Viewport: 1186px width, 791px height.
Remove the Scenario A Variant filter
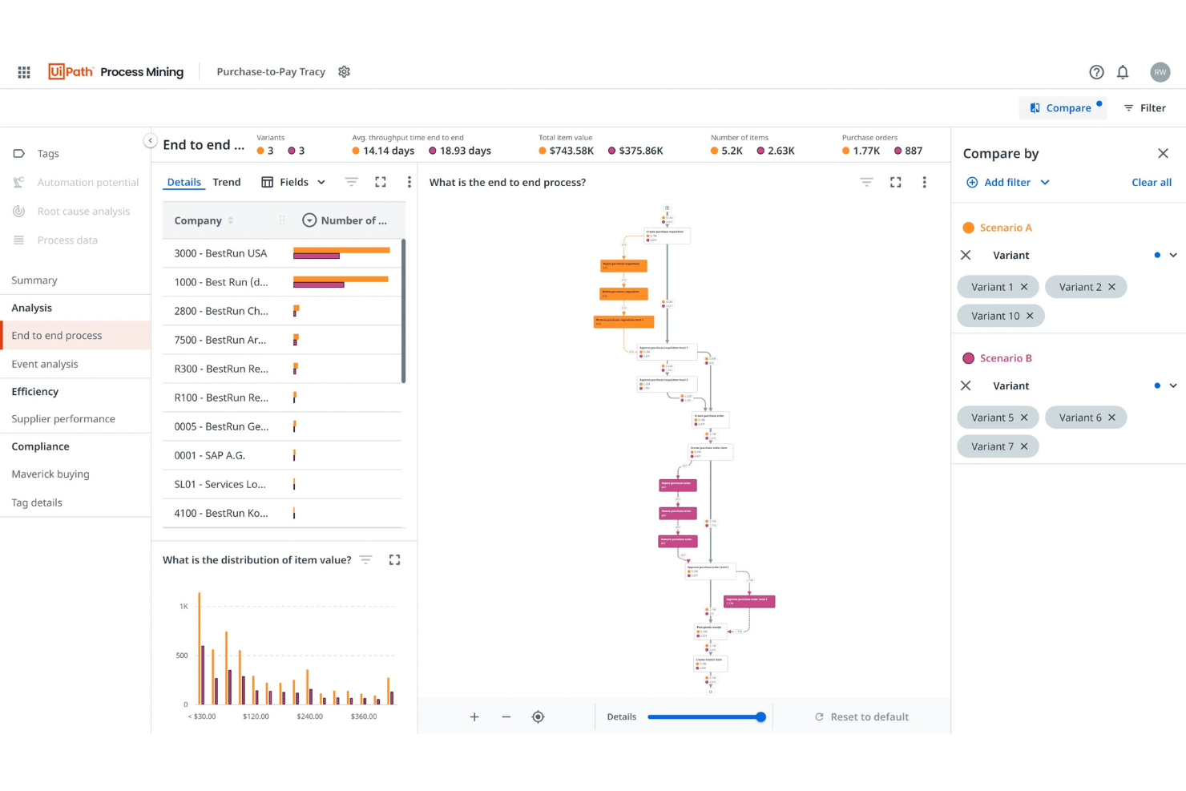pyautogui.click(x=966, y=255)
